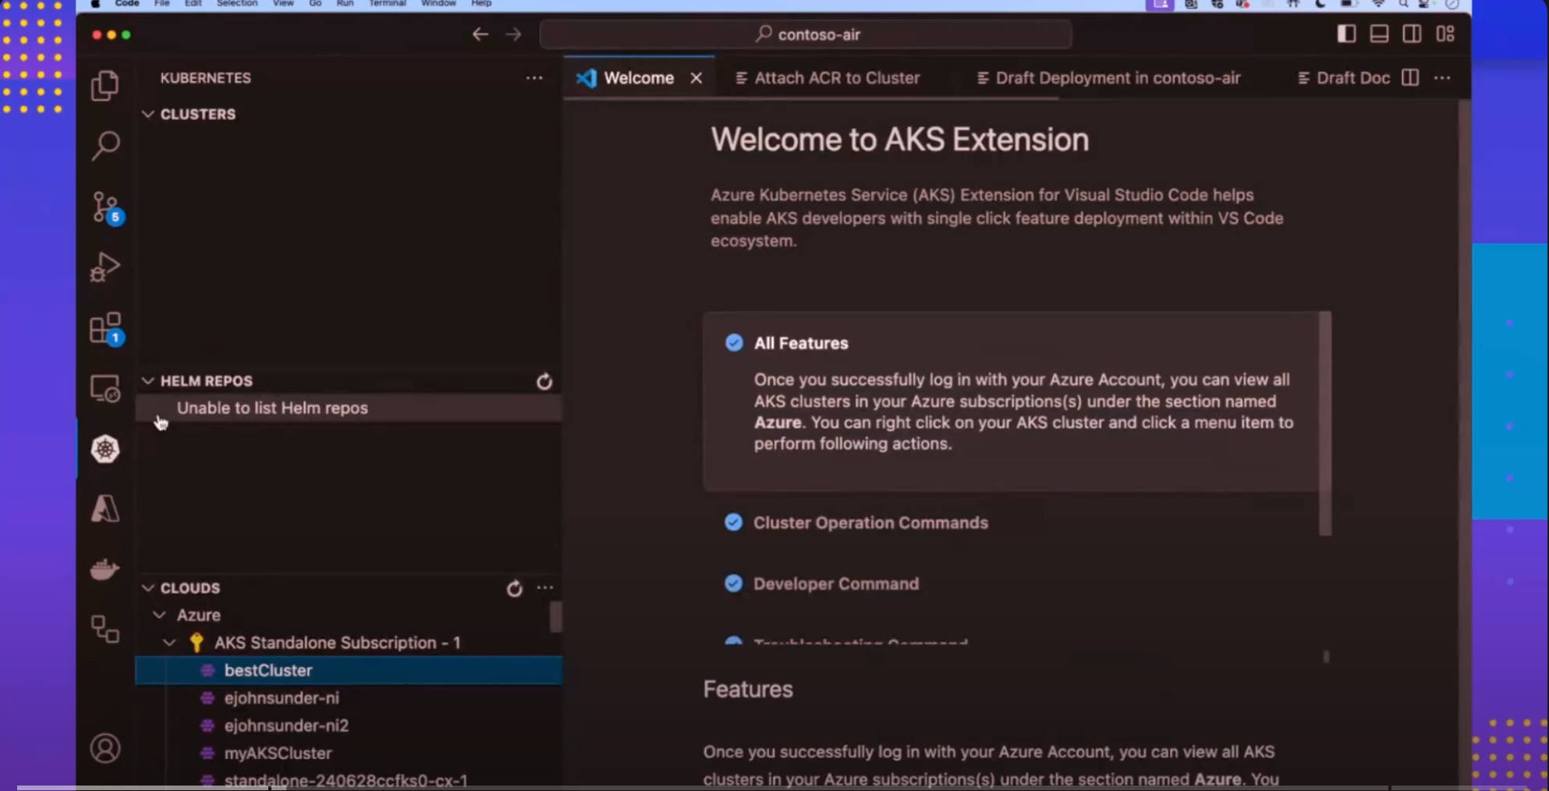Open Source Control with 5 pending changes
The image size is (1549, 791).
click(x=105, y=207)
